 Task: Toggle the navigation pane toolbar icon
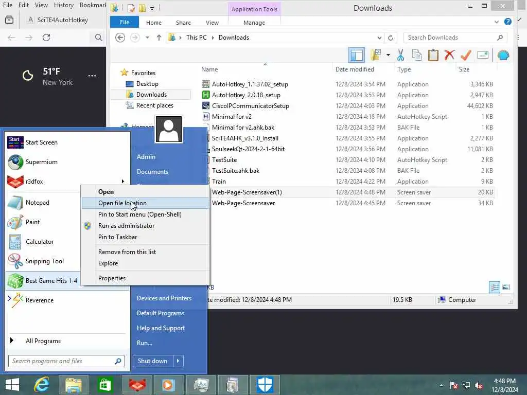pyautogui.click(x=357, y=55)
